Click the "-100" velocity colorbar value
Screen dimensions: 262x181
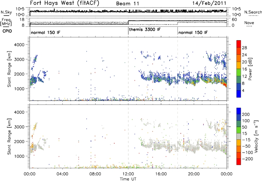point(247,153)
